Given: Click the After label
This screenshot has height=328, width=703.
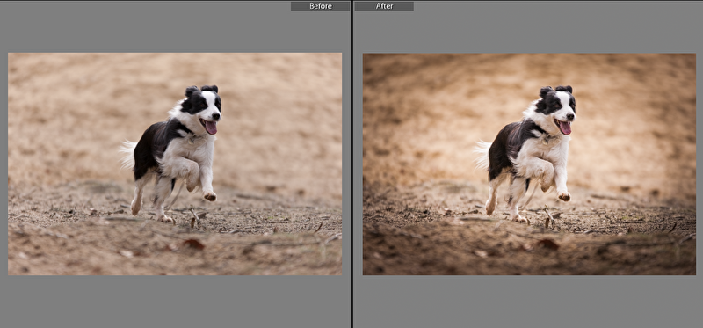Looking at the screenshot, I should pos(384,6).
